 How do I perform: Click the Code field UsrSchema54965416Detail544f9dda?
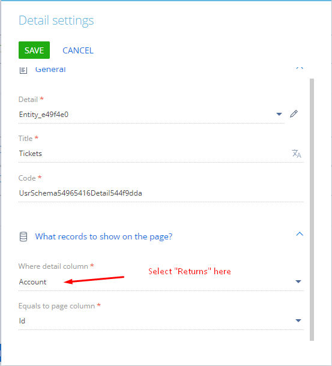click(x=161, y=193)
